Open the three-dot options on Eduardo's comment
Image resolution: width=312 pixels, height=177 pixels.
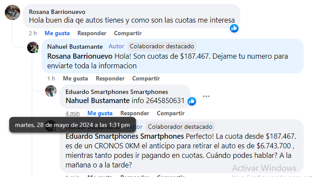point(206,97)
